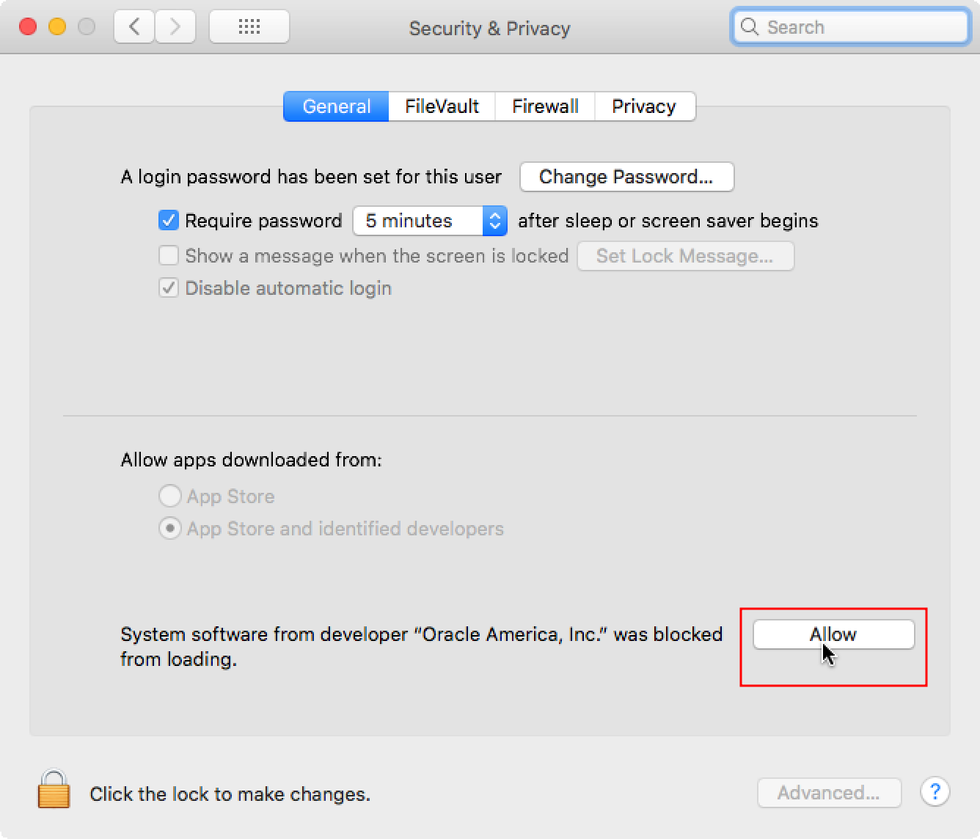Open the help question mark button
The height and width of the screenshot is (839, 980).
coord(935,792)
